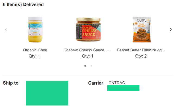Click Qty: 1 under Cashew Cheesy Sauce
This screenshot has height=108, width=176.
point(87,56)
